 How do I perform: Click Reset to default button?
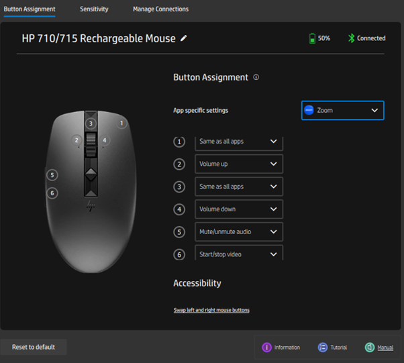34,347
